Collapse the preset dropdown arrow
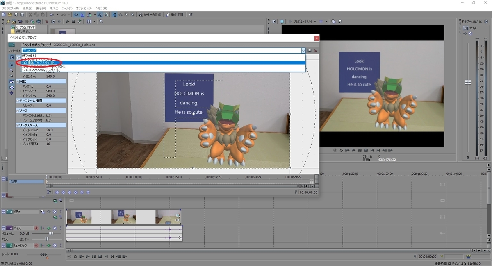Viewport: 492px width, 266px height. tap(303, 50)
